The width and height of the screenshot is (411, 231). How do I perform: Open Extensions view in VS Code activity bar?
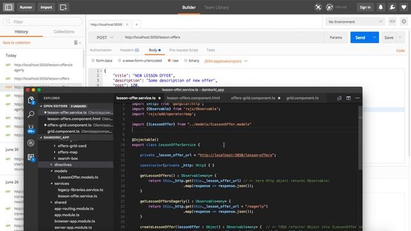click(31, 157)
